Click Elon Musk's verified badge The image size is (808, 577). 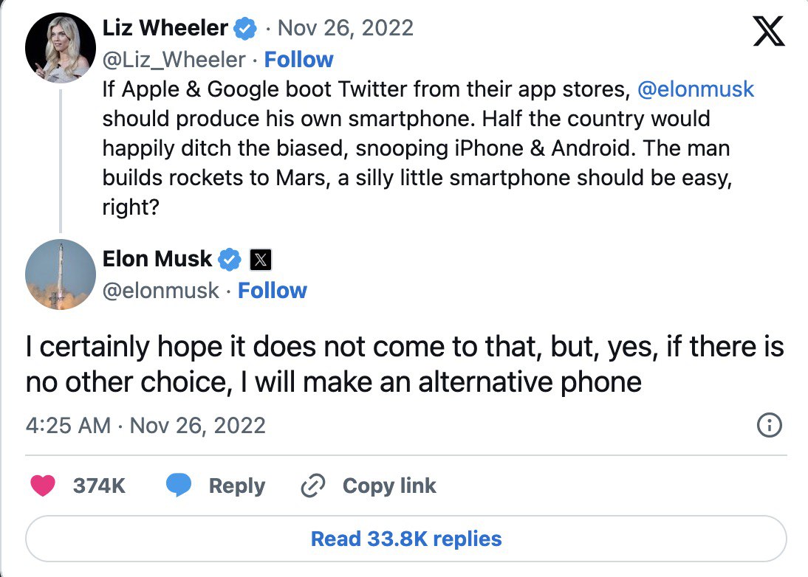[x=230, y=259]
